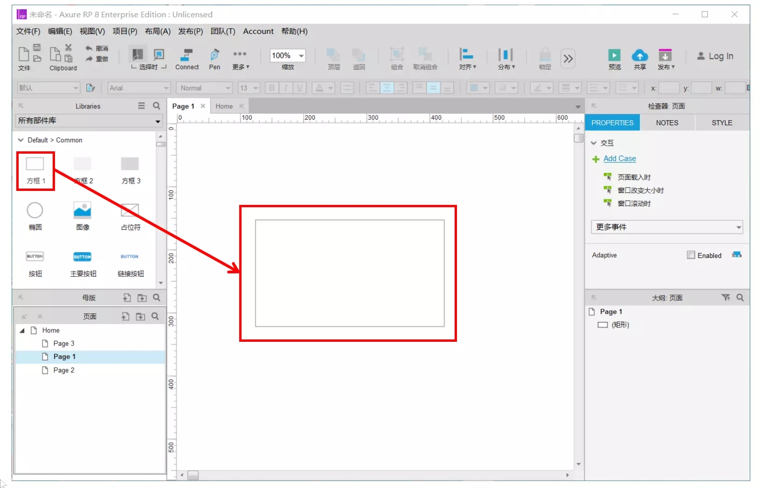Search the Libraries panel

pos(157,106)
